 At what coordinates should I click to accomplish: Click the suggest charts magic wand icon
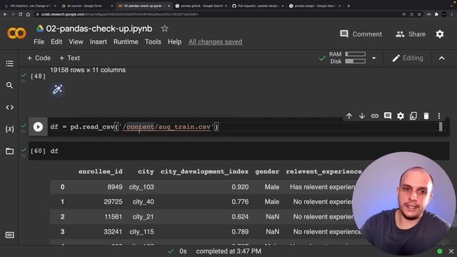point(57,89)
